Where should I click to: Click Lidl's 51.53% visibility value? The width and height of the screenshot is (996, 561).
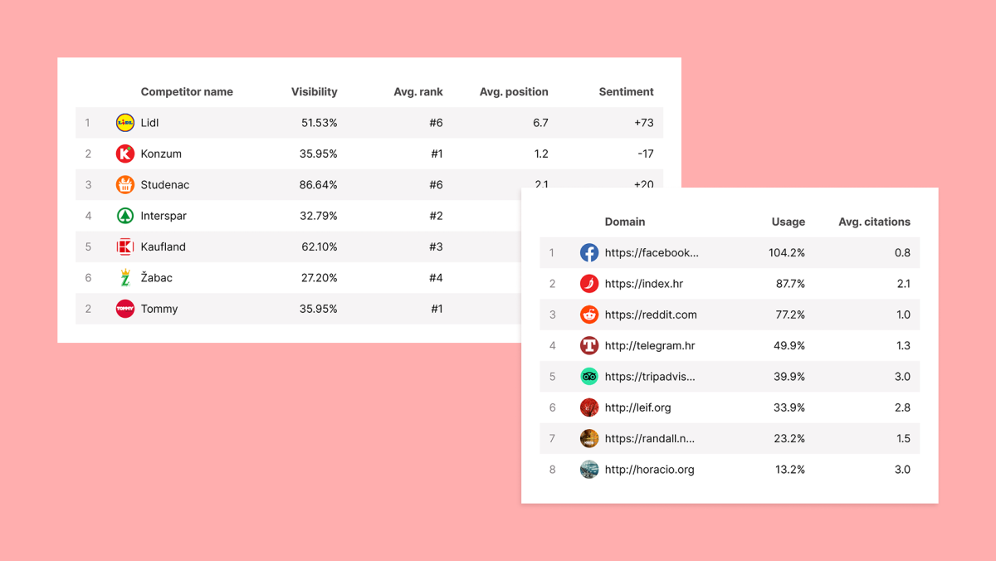point(320,123)
